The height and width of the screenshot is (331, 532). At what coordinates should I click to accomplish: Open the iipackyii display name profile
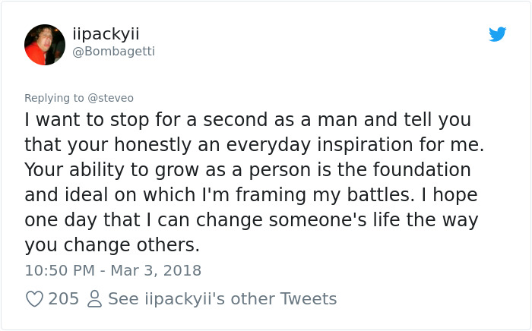106,34
